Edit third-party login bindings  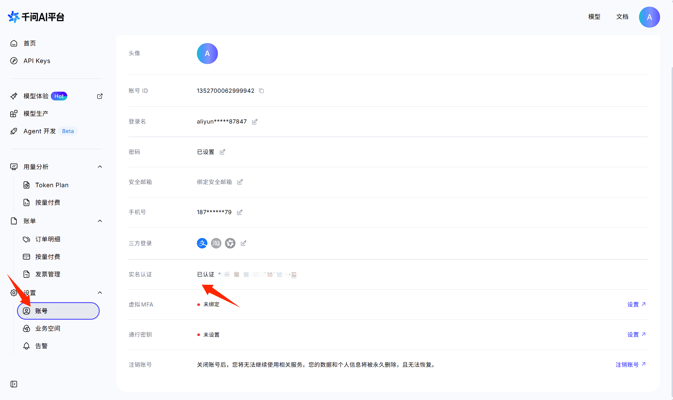tap(243, 243)
